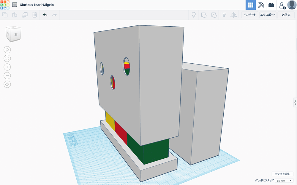Expand the collapsed right shapes panel
The image size is (297, 185).
click(x=295, y=103)
